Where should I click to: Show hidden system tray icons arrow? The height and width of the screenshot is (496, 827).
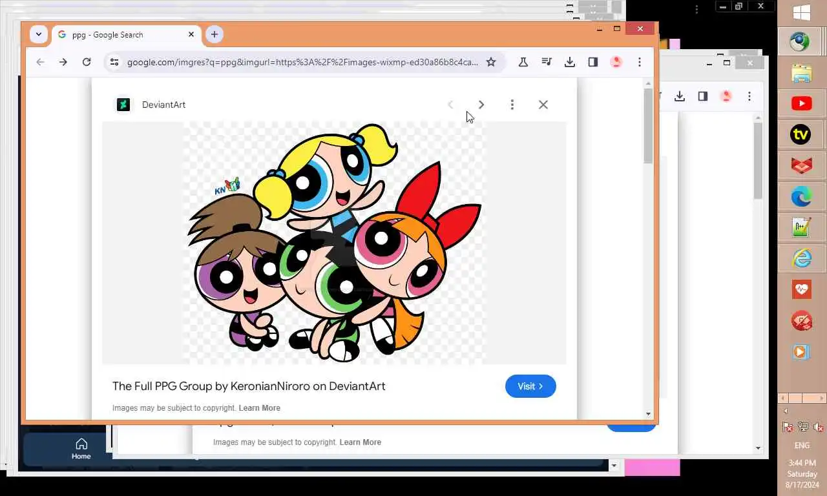click(786, 411)
